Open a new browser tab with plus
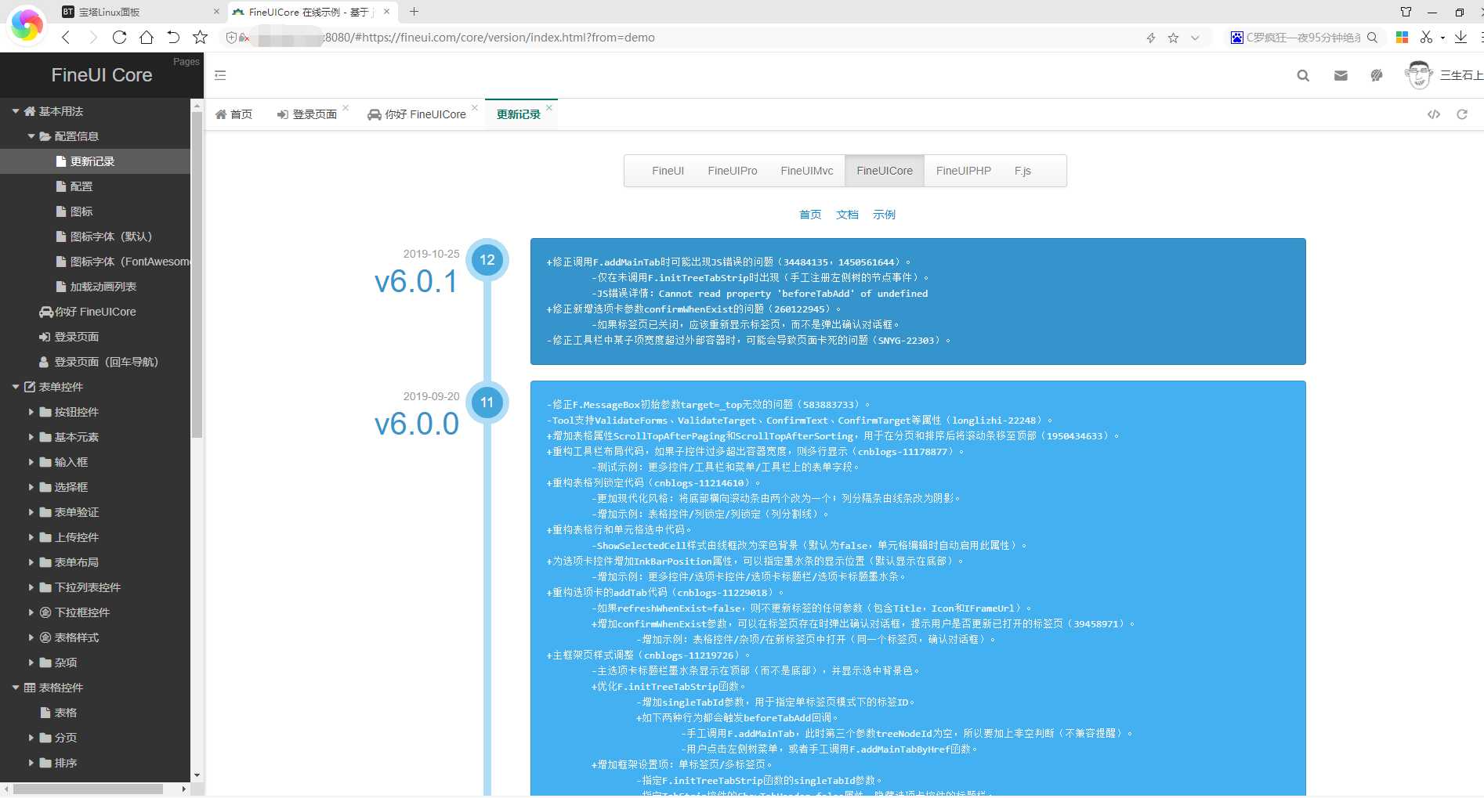1484x798 pixels. pyautogui.click(x=414, y=12)
